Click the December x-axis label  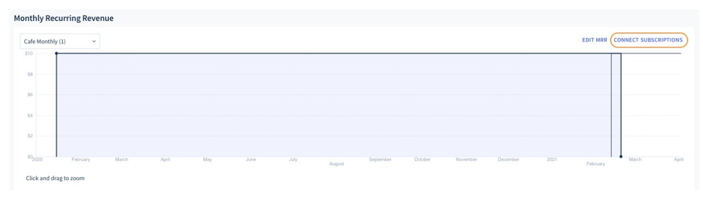click(x=508, y=160)
